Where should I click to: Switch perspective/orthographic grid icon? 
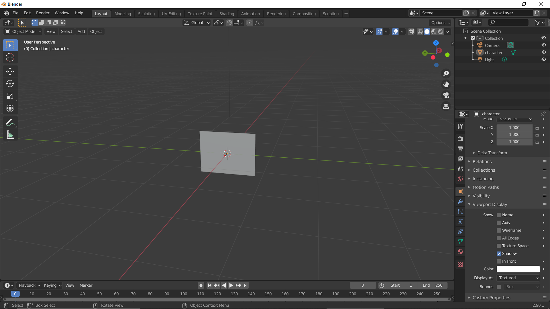point(446,106)
